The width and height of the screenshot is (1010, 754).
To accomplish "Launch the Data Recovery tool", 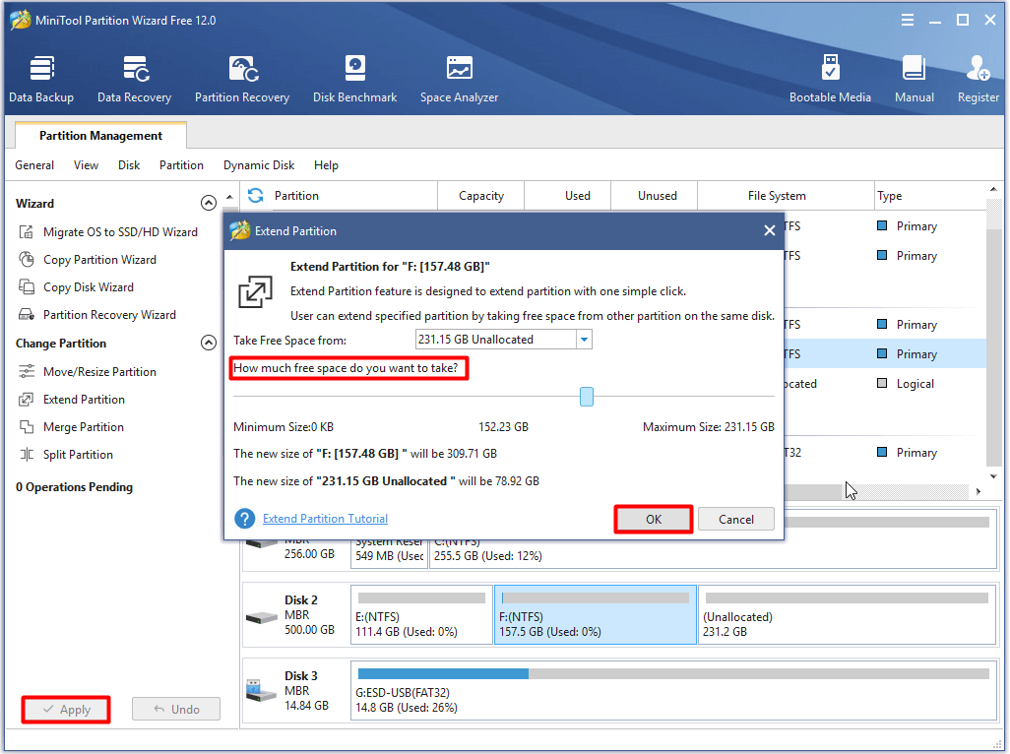I will coord(134,79).
